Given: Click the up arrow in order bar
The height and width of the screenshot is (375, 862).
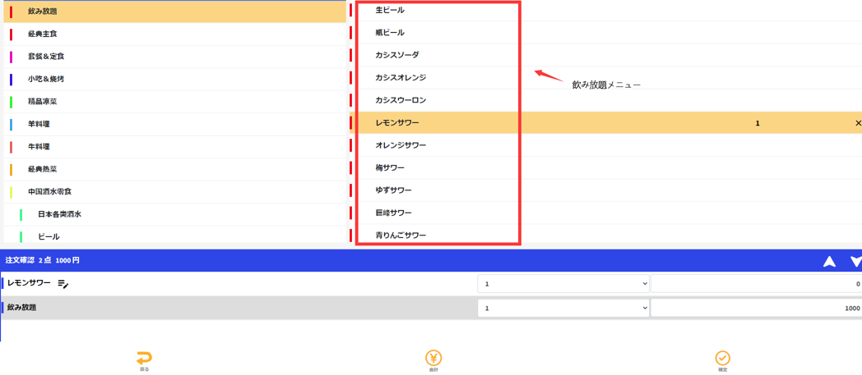Looking at the screenshot, I should click(x=829, y=262).
